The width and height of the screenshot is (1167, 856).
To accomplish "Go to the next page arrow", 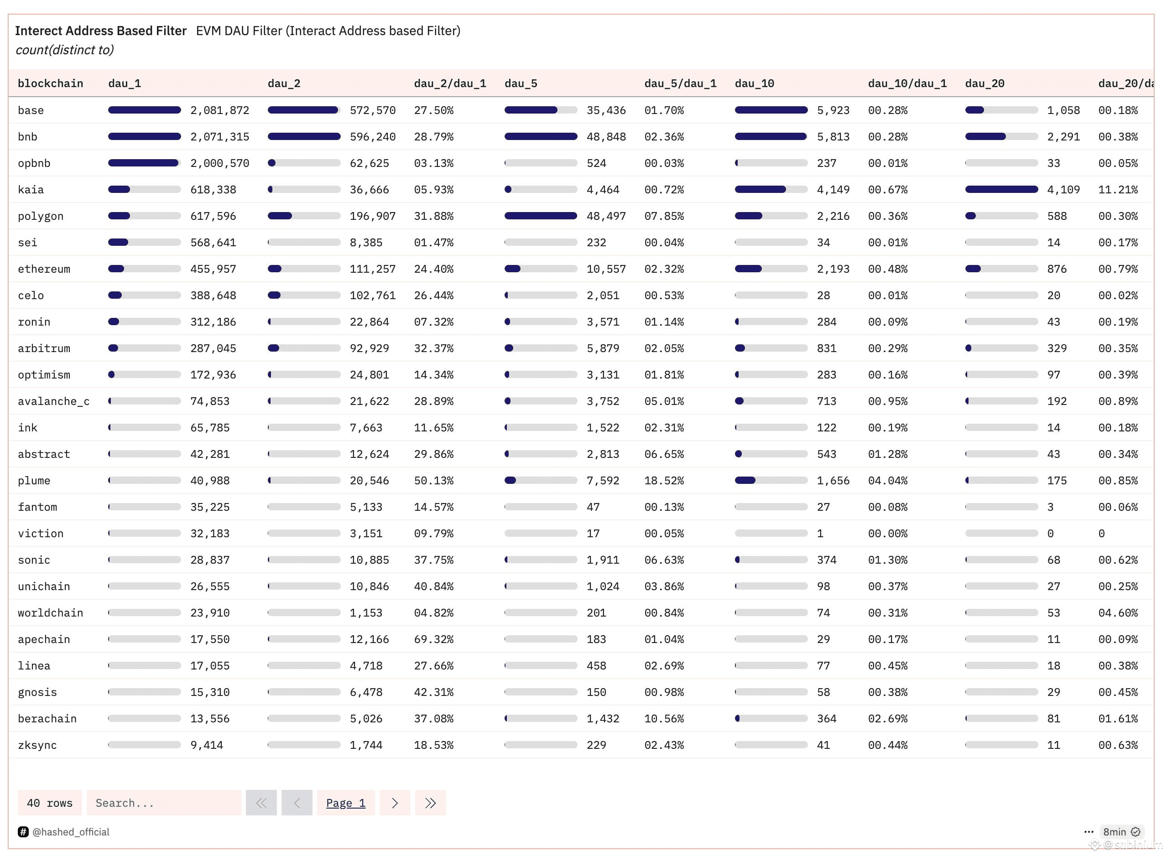I will [x=395, y=803].
